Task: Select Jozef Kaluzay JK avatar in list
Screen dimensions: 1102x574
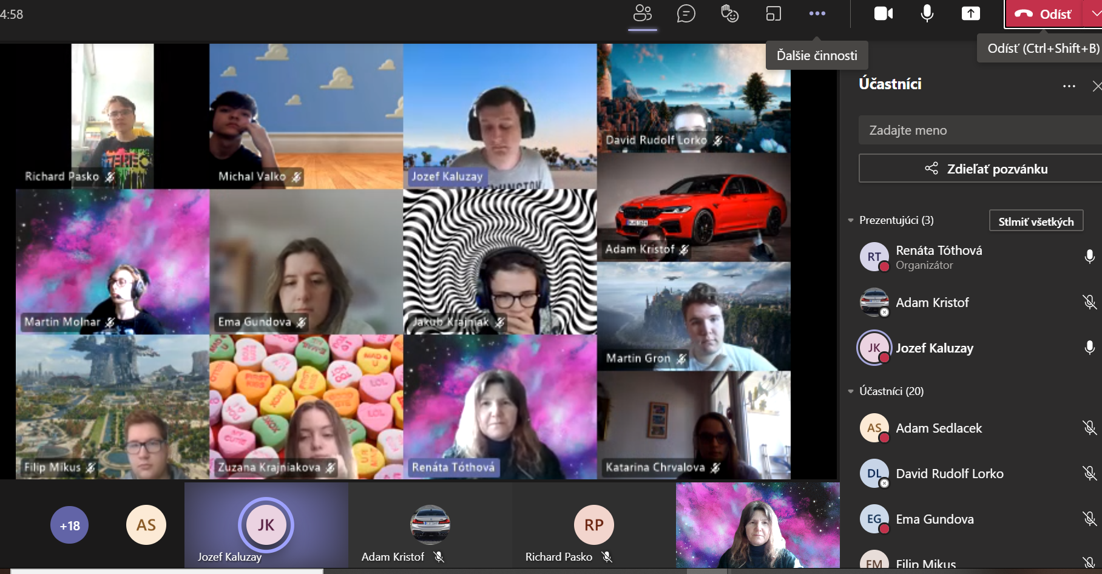Action: tap(874, 348)
